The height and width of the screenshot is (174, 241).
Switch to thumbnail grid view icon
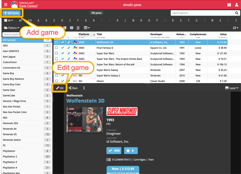(71, 28)
